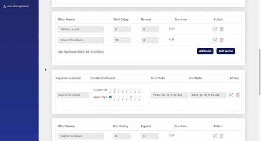Viewport: 261px width, 141px height.
Task: Open the Deluxe Upsell effect dropdown
Action: point(81,29)
